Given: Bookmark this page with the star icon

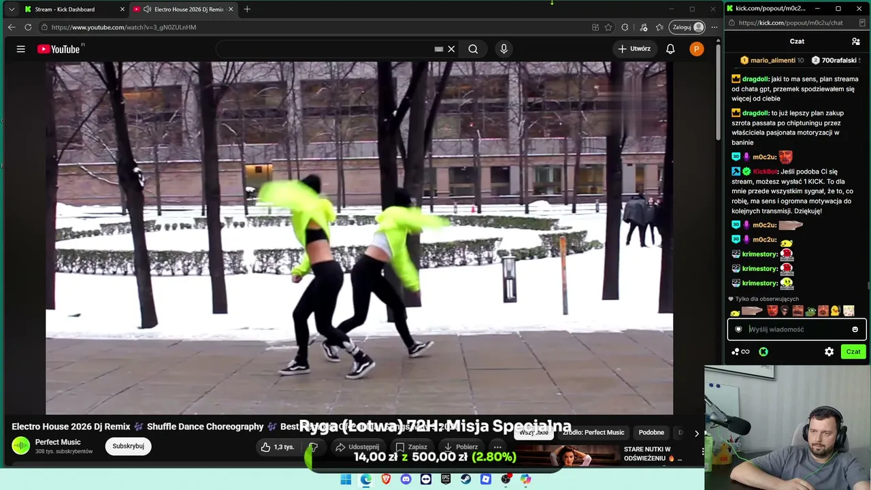Looking at the screenshot, I should point(608,27).
